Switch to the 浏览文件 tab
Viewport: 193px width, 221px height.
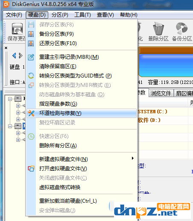[x=161, y=93]
